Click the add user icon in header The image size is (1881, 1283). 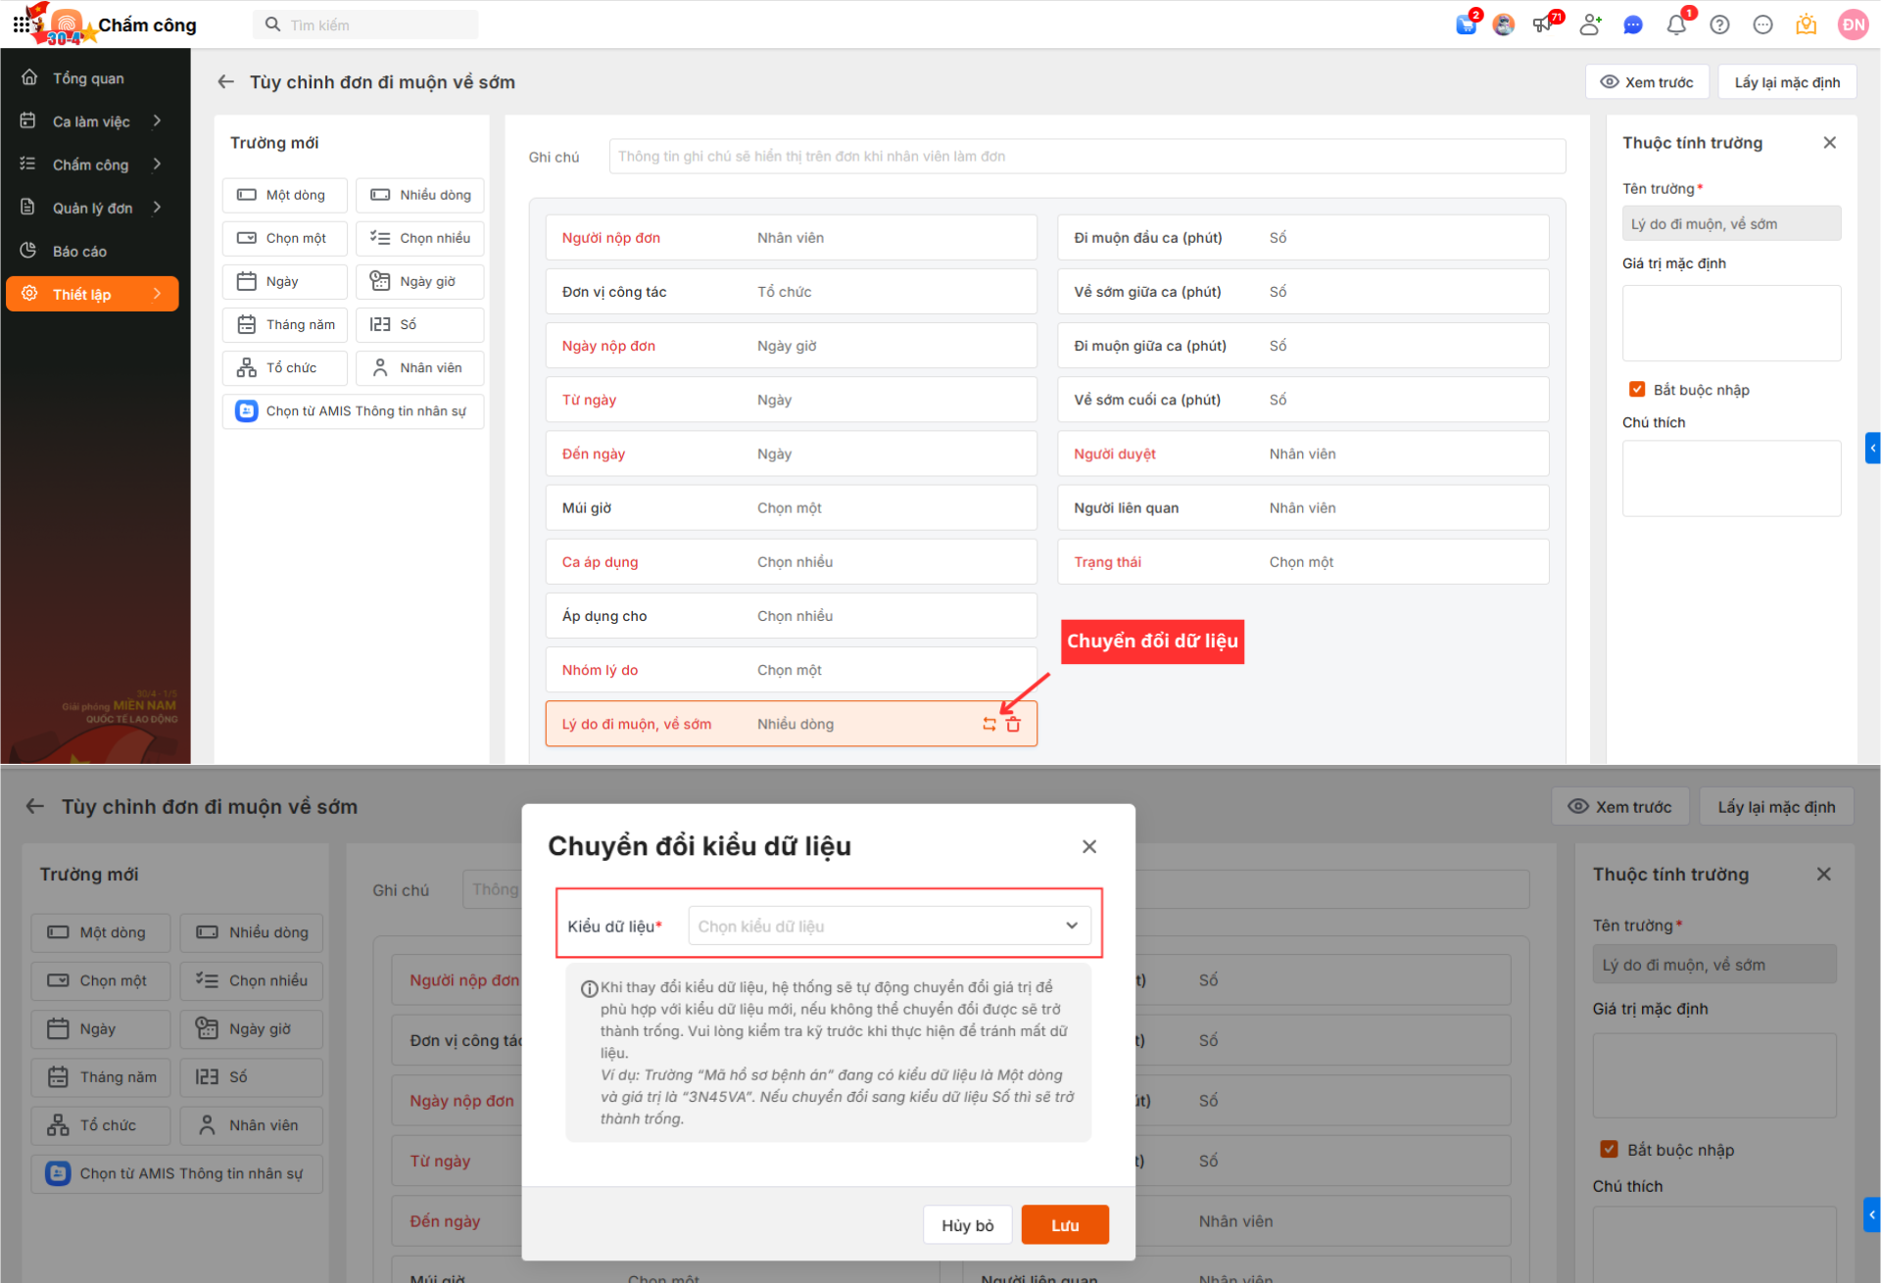coord(1589,24)
